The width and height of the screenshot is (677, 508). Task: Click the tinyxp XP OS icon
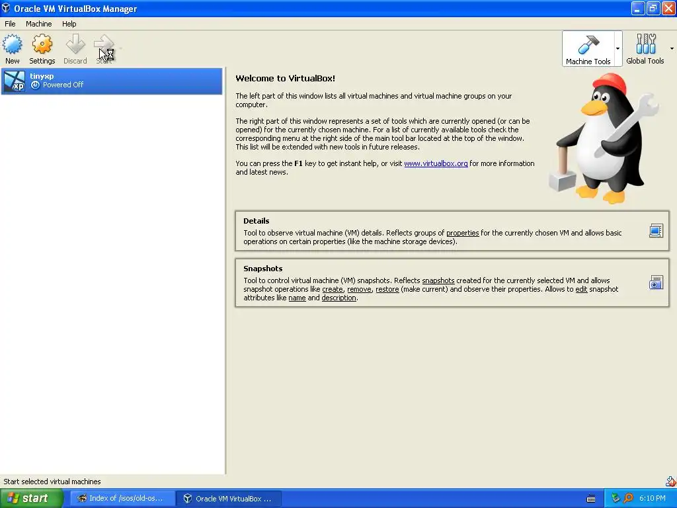point(15,81)
